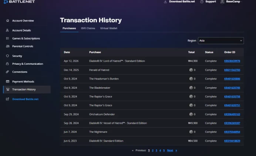Viewport: 256px width, 156px height.
Task: Click the download arrow icon in the top bar
Action: tap(165, 1)
